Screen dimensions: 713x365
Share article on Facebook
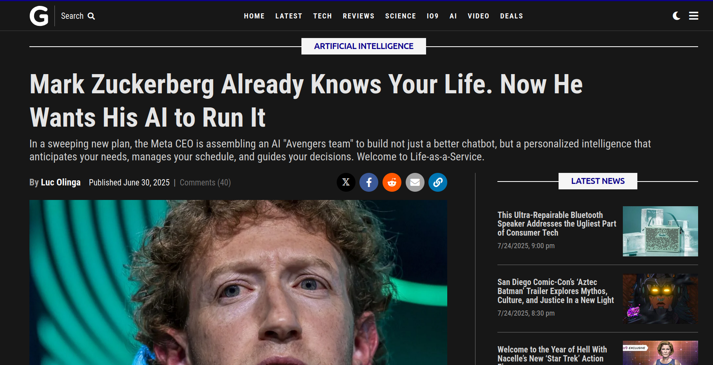[369, 182]
